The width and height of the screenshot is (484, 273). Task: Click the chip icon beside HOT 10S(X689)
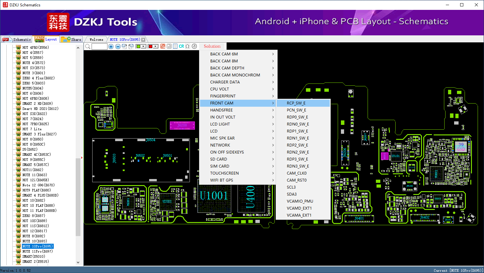coord(18,221)
